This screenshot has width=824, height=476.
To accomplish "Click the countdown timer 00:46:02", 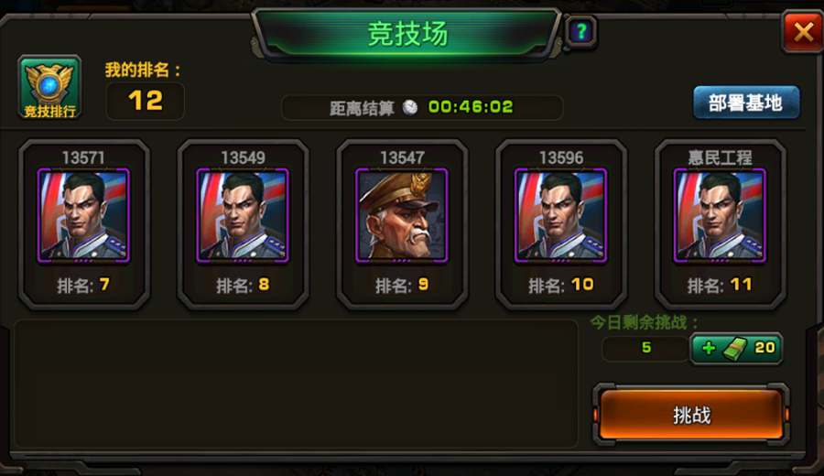I will (x=471, y=107).
